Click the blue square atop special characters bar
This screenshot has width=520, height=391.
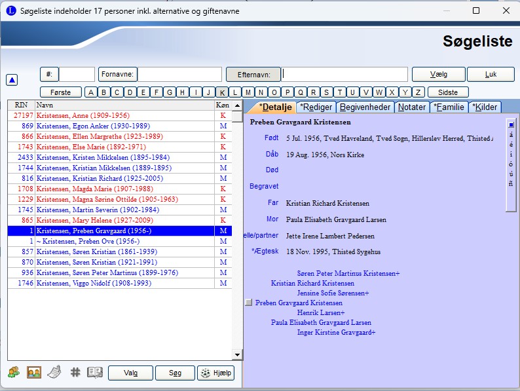coord(511,124)
